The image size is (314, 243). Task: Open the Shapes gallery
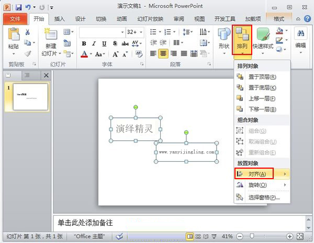(224, 41)
